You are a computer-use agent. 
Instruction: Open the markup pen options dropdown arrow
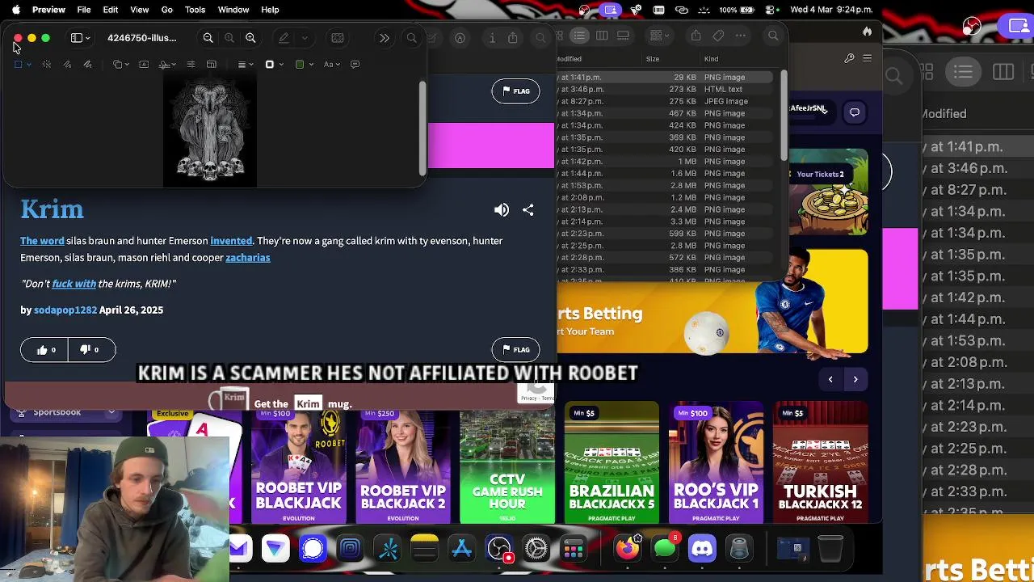point(305,38)
